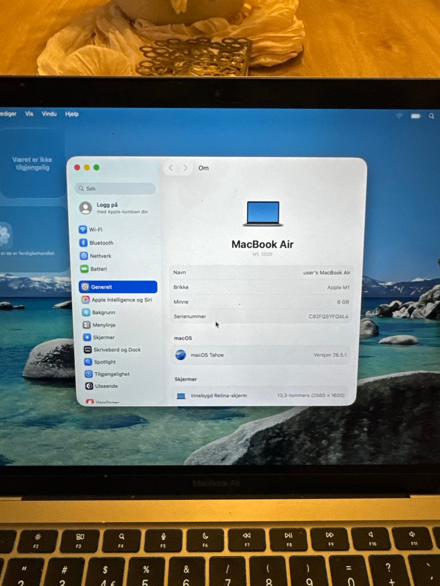Image resolution: width=440 pixels, height=586 pixels.
Task: Click the MacBook Air title heading
Action: click(x=263, y=244)
